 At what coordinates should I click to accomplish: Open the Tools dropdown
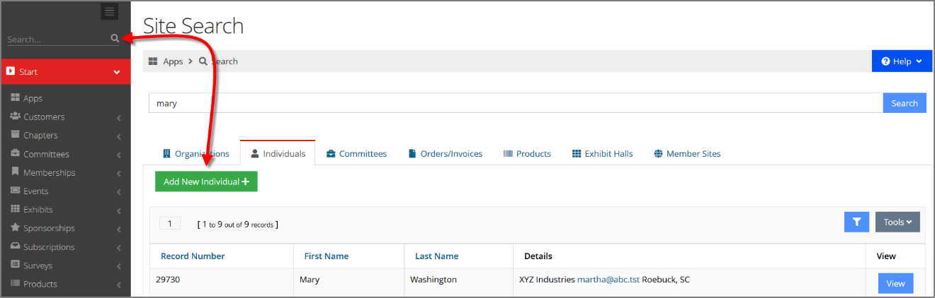897,222
